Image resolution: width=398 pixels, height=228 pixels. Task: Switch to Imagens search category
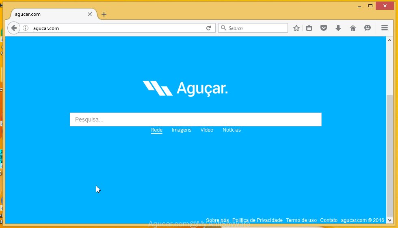[182, 130]
